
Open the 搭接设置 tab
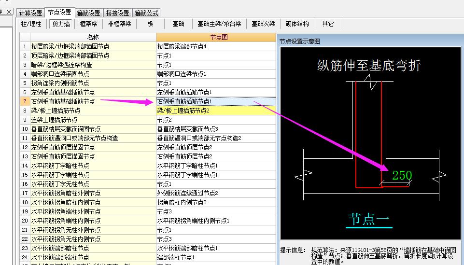[x=117, y=13]
